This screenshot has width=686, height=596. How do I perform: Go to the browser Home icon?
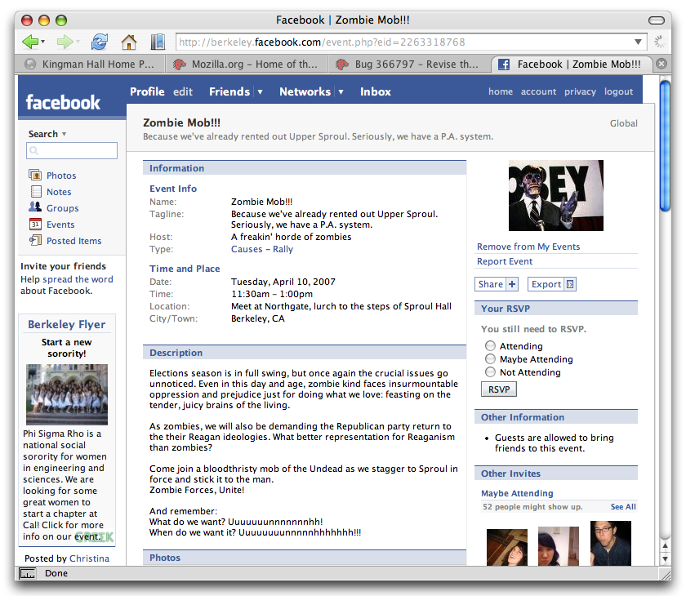(x=129, y=42)
